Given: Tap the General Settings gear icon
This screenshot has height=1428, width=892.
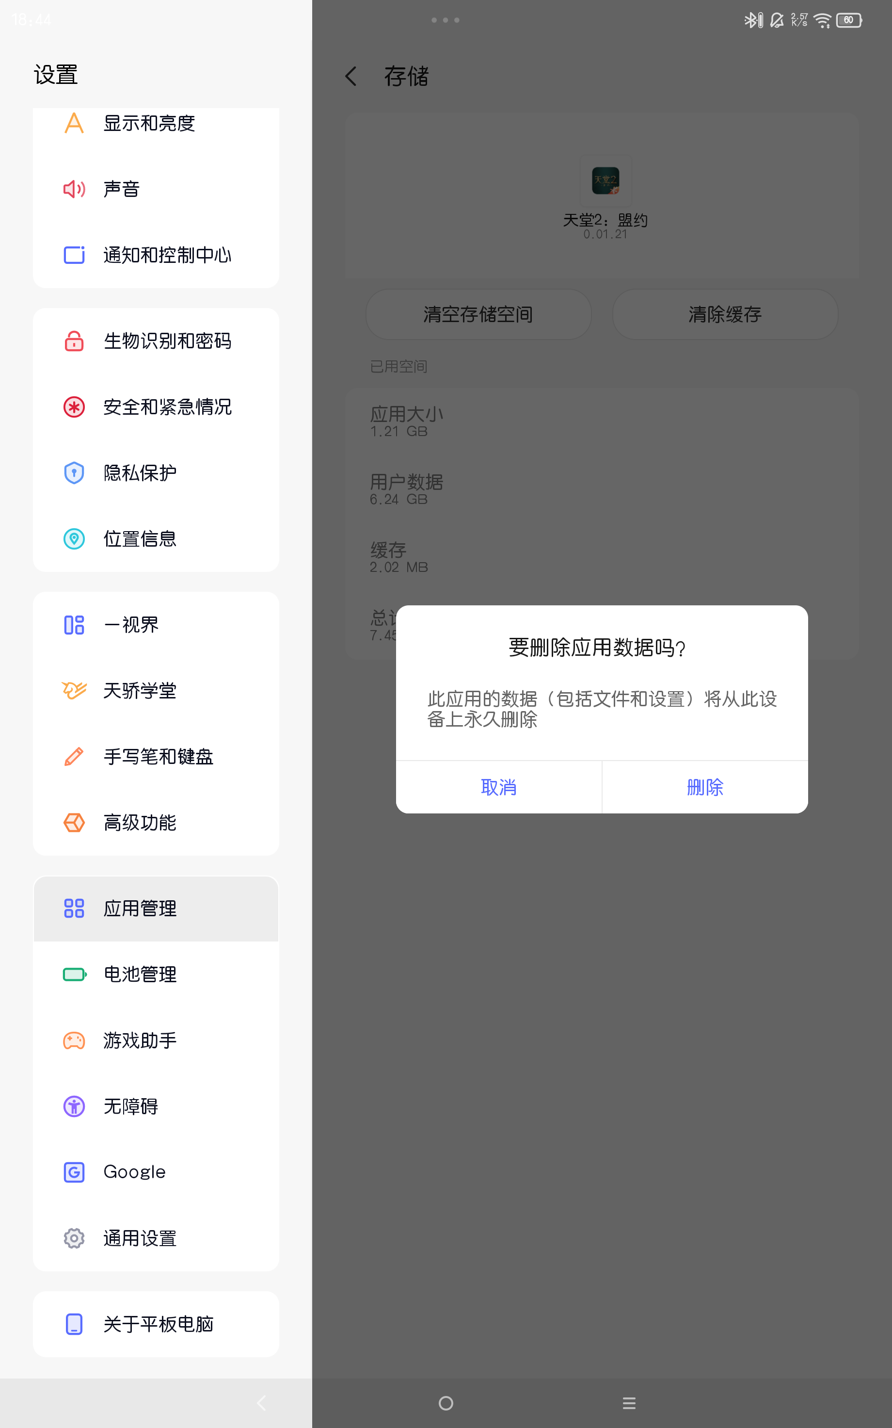Looking at the screenshot, I should click(x=74, y=1238).
